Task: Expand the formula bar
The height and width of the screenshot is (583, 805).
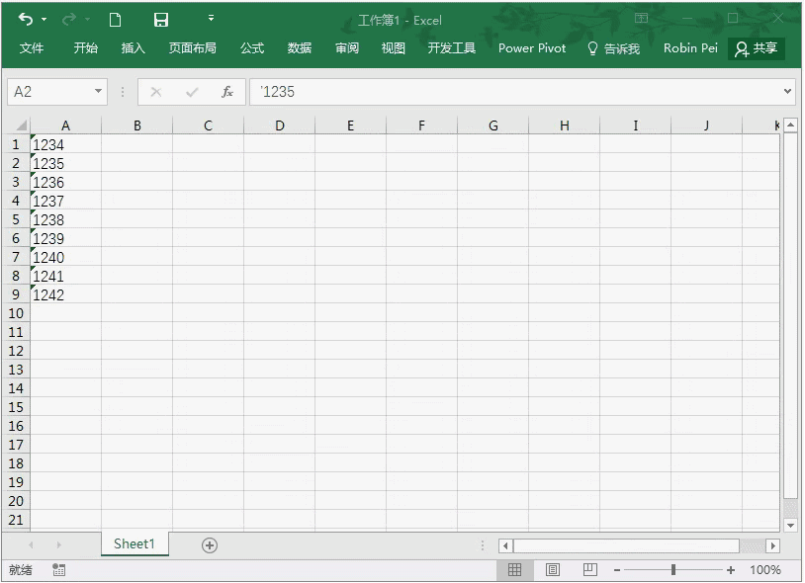Action: (x=787, y=92)
